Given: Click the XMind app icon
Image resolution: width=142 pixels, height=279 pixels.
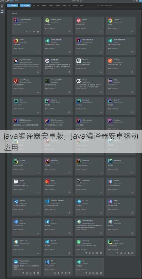Looking at the screenshot, I should pyautogui.click(x=47, y=181).
